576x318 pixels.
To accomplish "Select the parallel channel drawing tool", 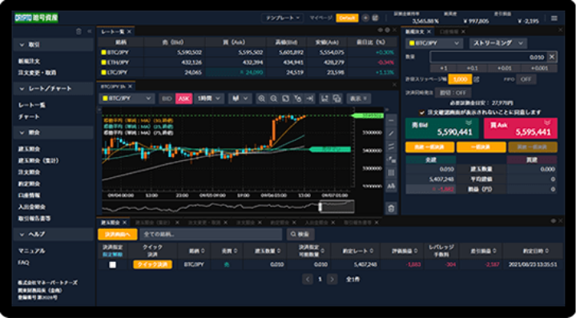I will pos(391,146).
